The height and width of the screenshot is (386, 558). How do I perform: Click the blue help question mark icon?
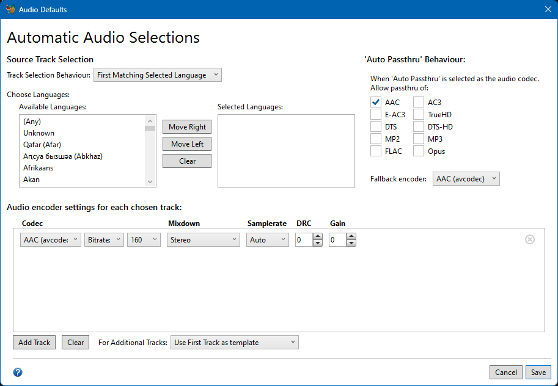pyautogui.click(x=18, y=372)
